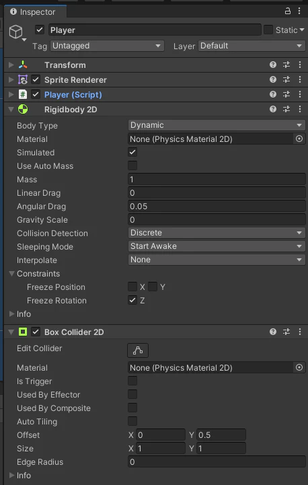308x485 pixels.
Task: Expand the Transform component
Action: coord(11,65)
